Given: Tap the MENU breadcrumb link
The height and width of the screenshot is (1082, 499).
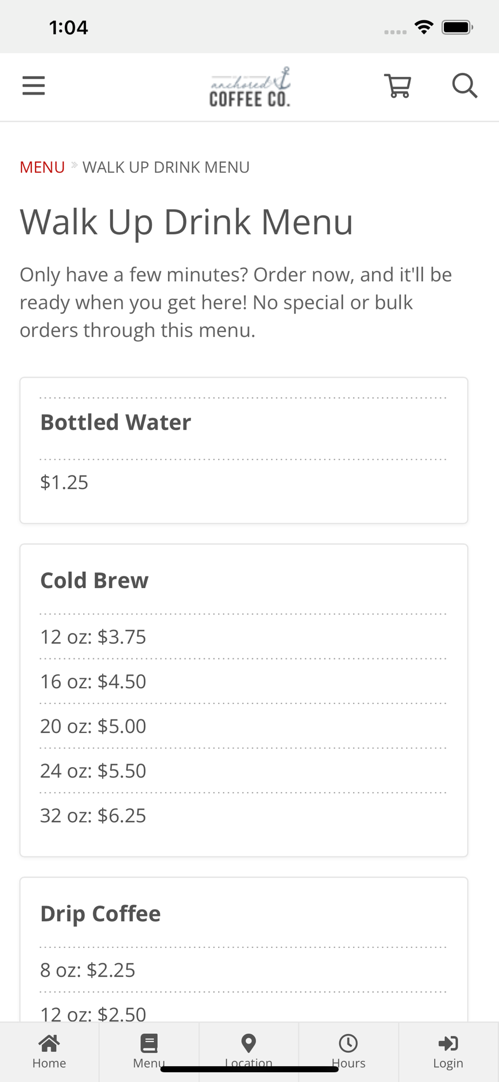Looking at the screenshot, I should pyautogui.click(x=42, y=167).
